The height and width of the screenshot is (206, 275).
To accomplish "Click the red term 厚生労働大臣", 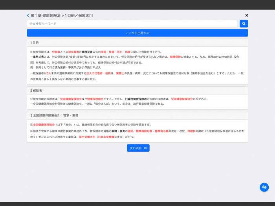I will pyautogui.click(x=87, y=137).
